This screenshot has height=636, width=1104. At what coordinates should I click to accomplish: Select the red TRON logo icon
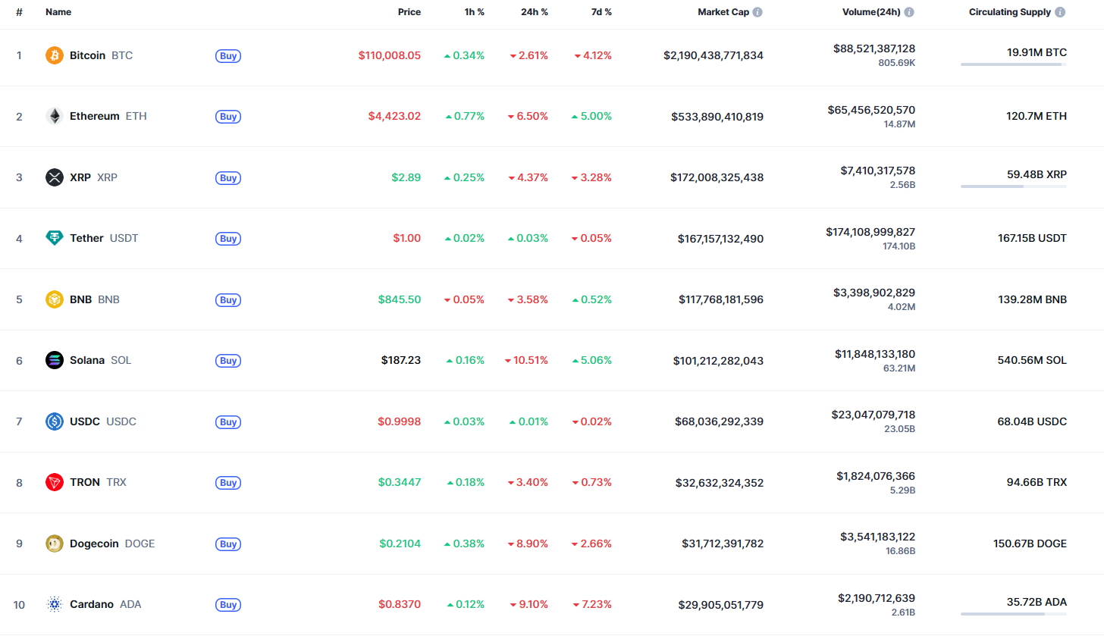(x=55, y=482)
